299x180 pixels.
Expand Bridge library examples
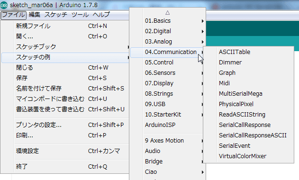pos(167,162)
